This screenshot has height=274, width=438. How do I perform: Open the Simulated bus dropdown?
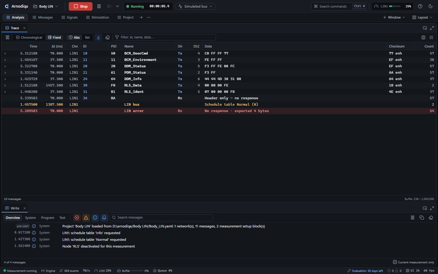click(x=195, y=6)
